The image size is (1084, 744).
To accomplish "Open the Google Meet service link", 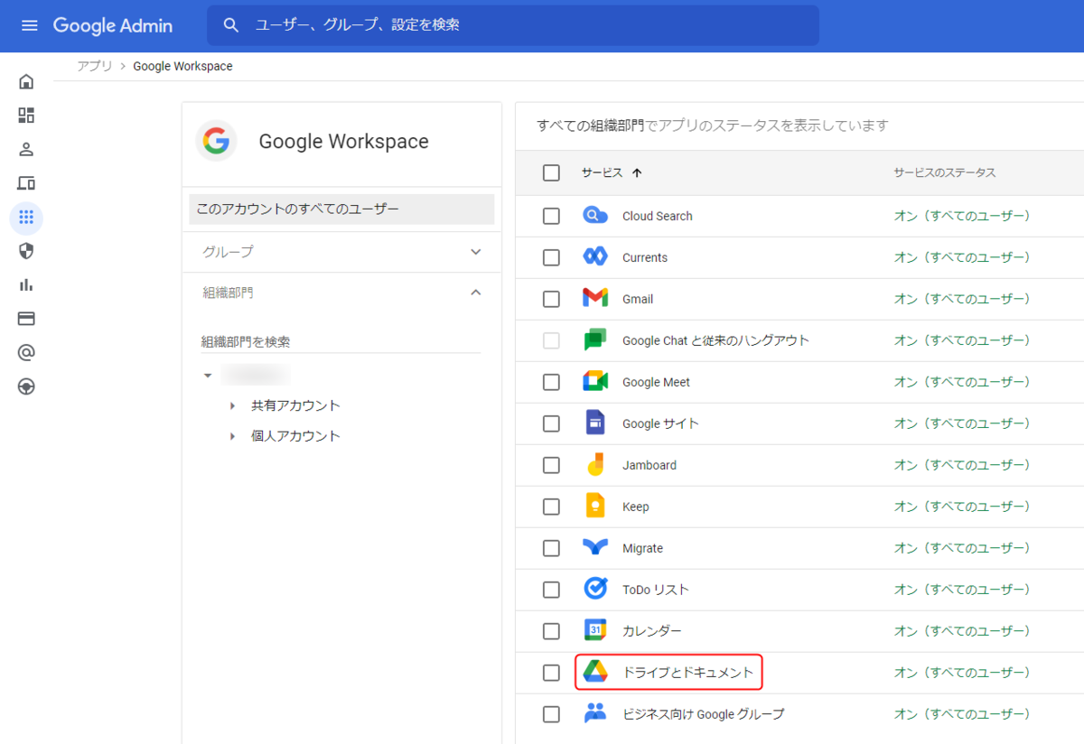I will click(656, 382).
